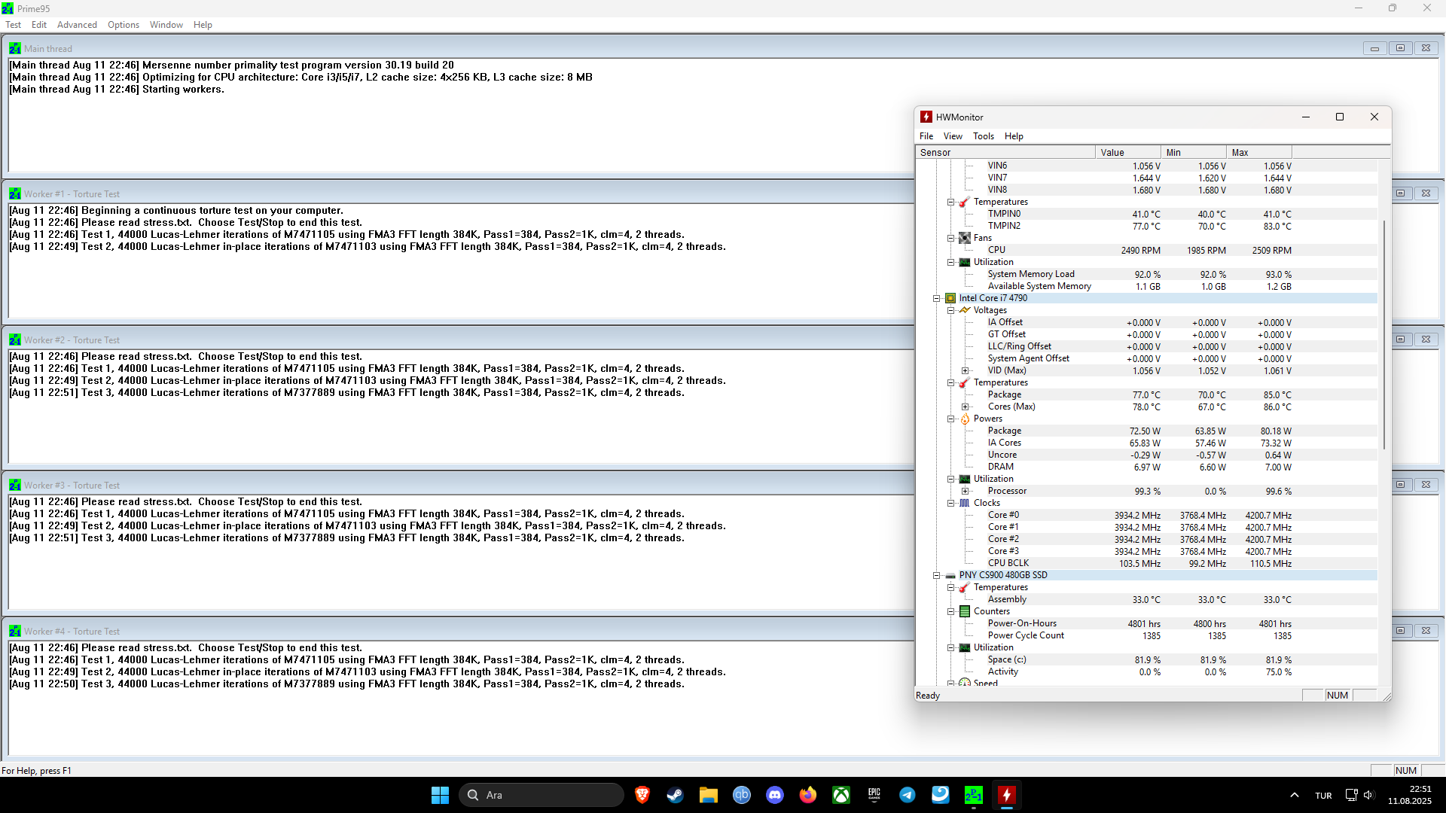Expand the VID (Max) voltage entry
The image size is (1446, 813).
pyautogui.click(x=966, y=371)
